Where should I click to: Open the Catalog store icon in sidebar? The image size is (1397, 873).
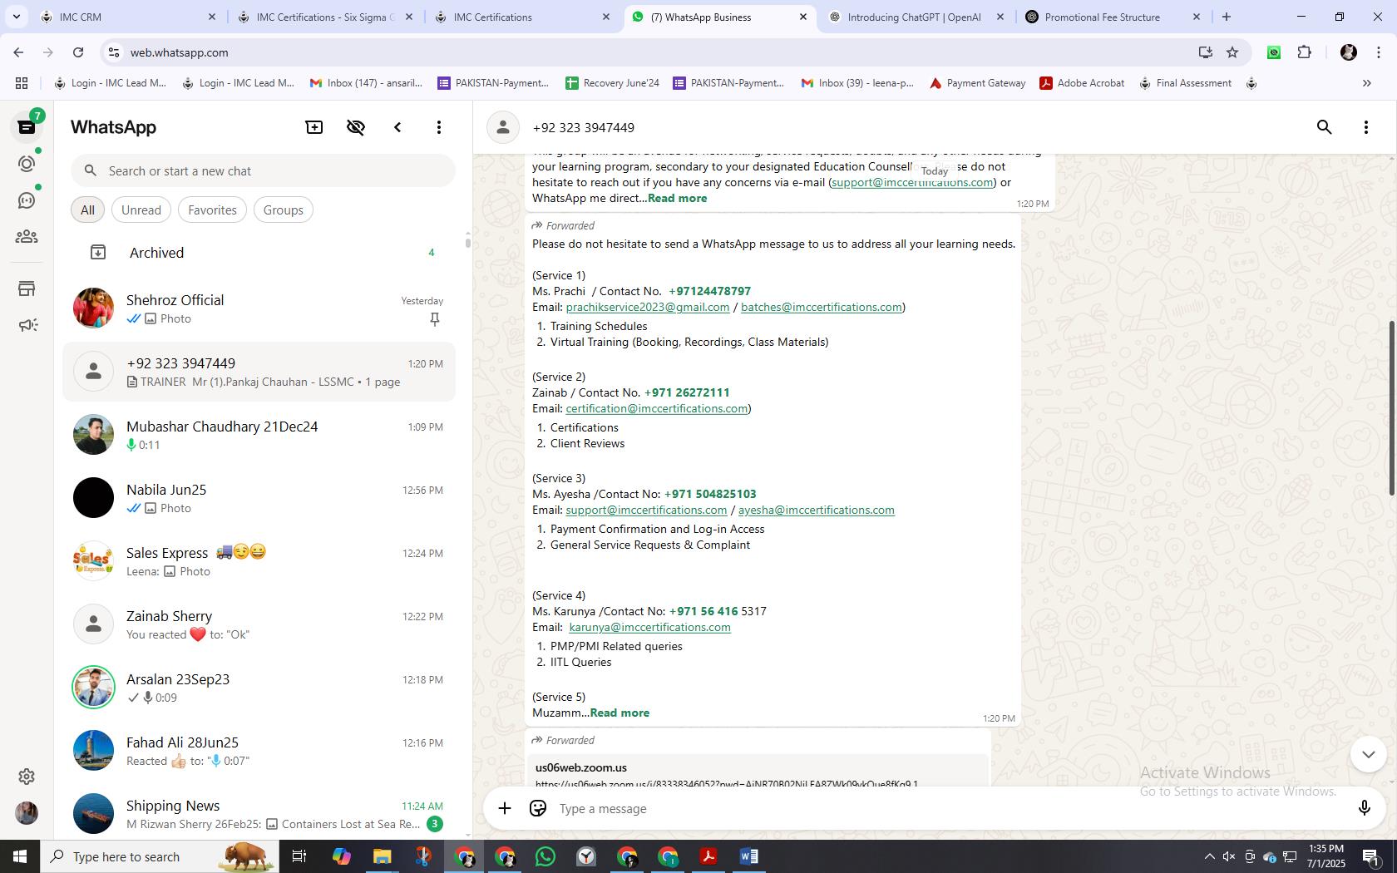pyautogui.click(x=27, y=289)
